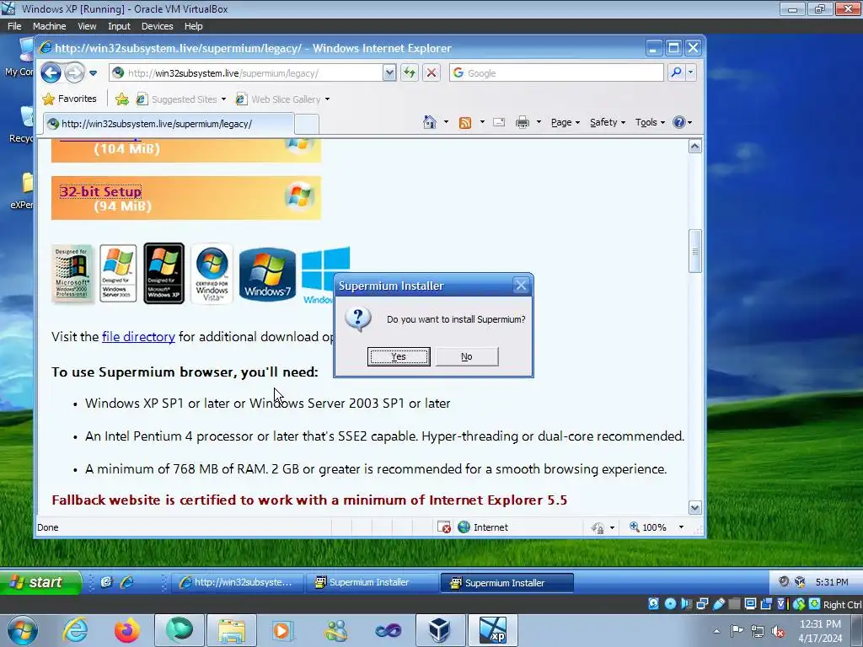Switch to first Supermium Installer taskbar button
This screenshot has width=863, height=647.
[372, 582]
